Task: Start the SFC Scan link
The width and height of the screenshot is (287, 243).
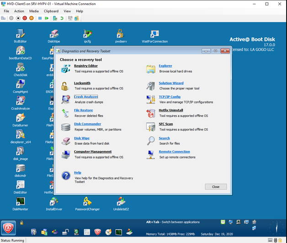Action: click(165, 124)
